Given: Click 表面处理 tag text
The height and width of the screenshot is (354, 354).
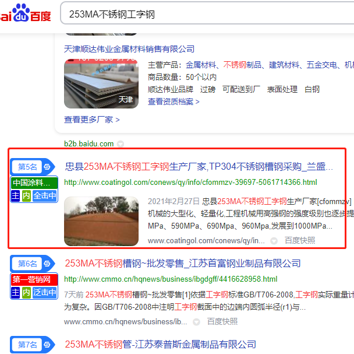Looking at the screenshot, I should 282,89.
